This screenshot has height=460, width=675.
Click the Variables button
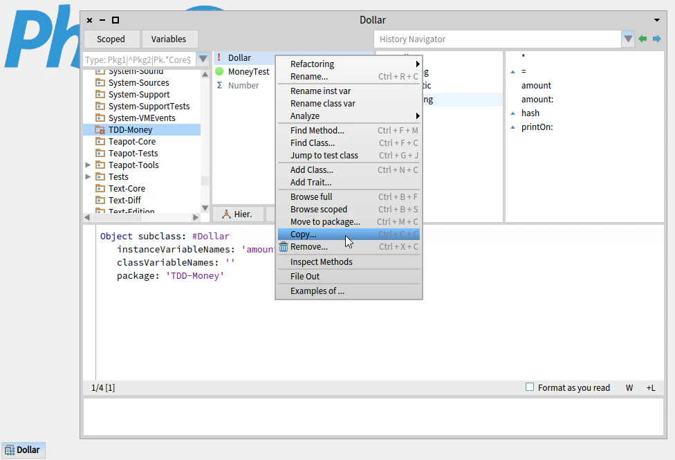pos(169,39)
